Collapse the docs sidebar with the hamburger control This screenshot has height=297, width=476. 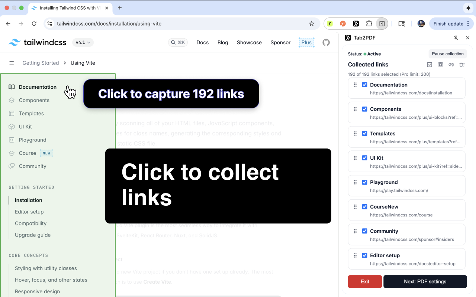tap(12, 63)
